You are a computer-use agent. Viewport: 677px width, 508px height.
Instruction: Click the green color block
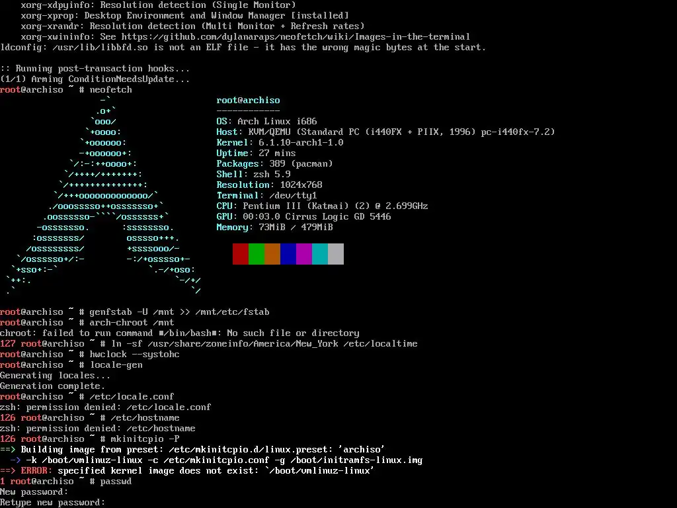(x=257, y=253)
